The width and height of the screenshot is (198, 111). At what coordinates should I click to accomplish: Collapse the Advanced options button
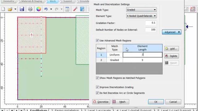[172, 32]
